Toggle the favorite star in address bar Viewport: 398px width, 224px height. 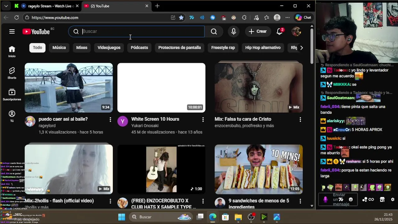[181, 18]
